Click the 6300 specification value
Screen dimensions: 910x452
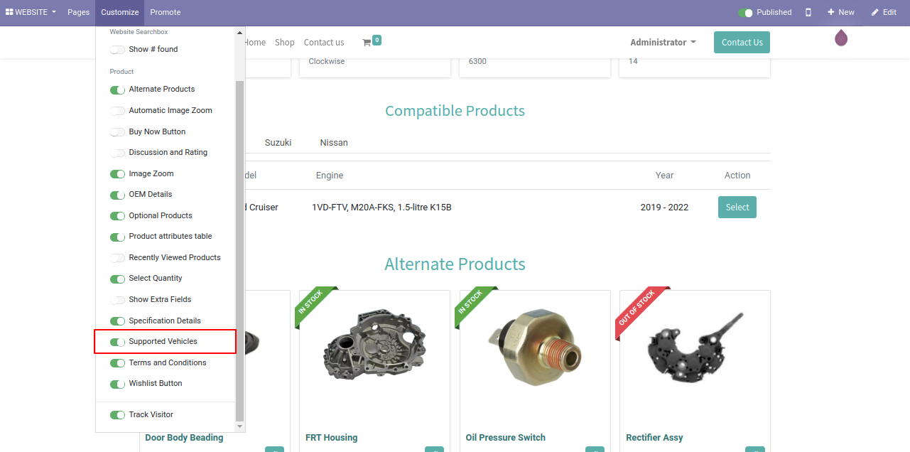(477, 62)
